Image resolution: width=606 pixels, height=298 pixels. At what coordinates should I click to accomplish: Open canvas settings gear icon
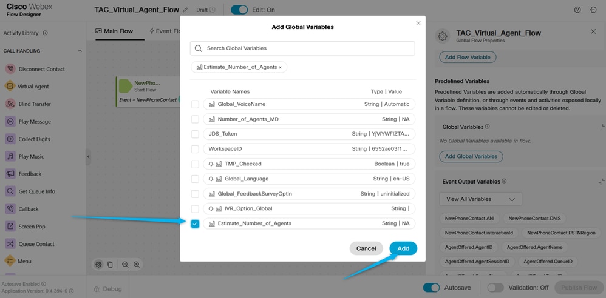[x=98, y=265]
